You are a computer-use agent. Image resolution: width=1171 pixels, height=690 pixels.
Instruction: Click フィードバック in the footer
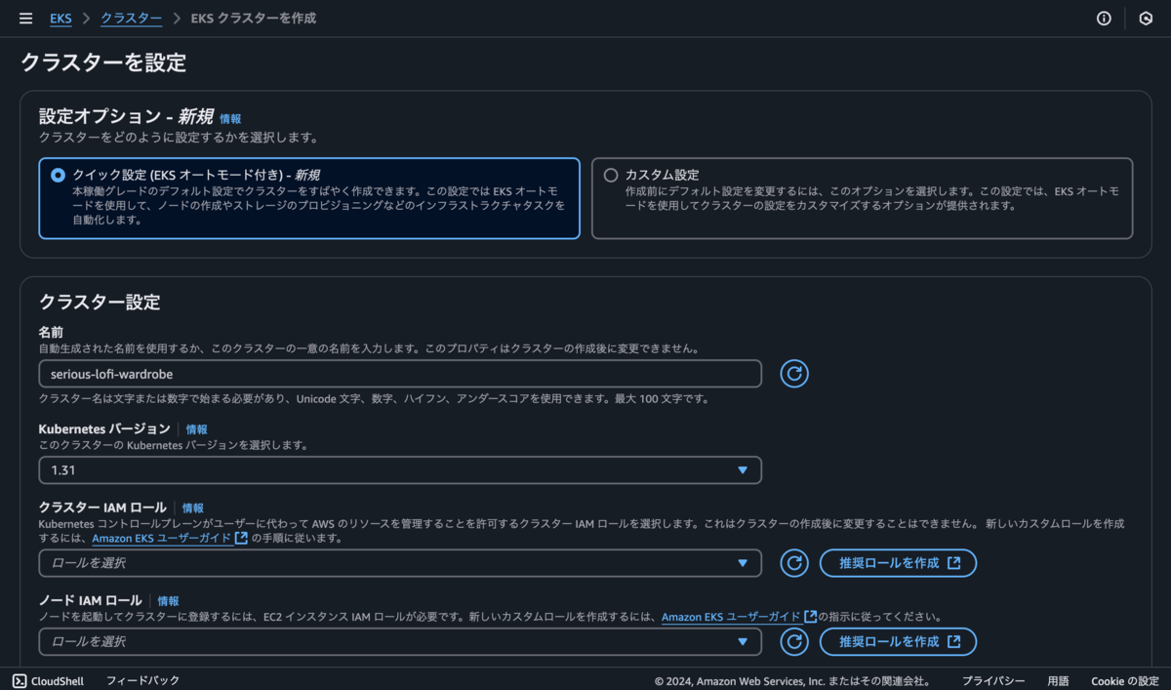pos(142,680)
